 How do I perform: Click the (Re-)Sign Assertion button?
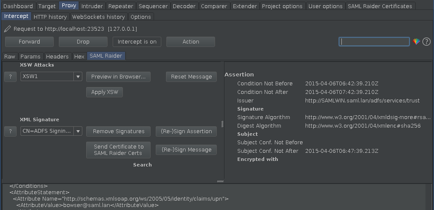point(186,131)
